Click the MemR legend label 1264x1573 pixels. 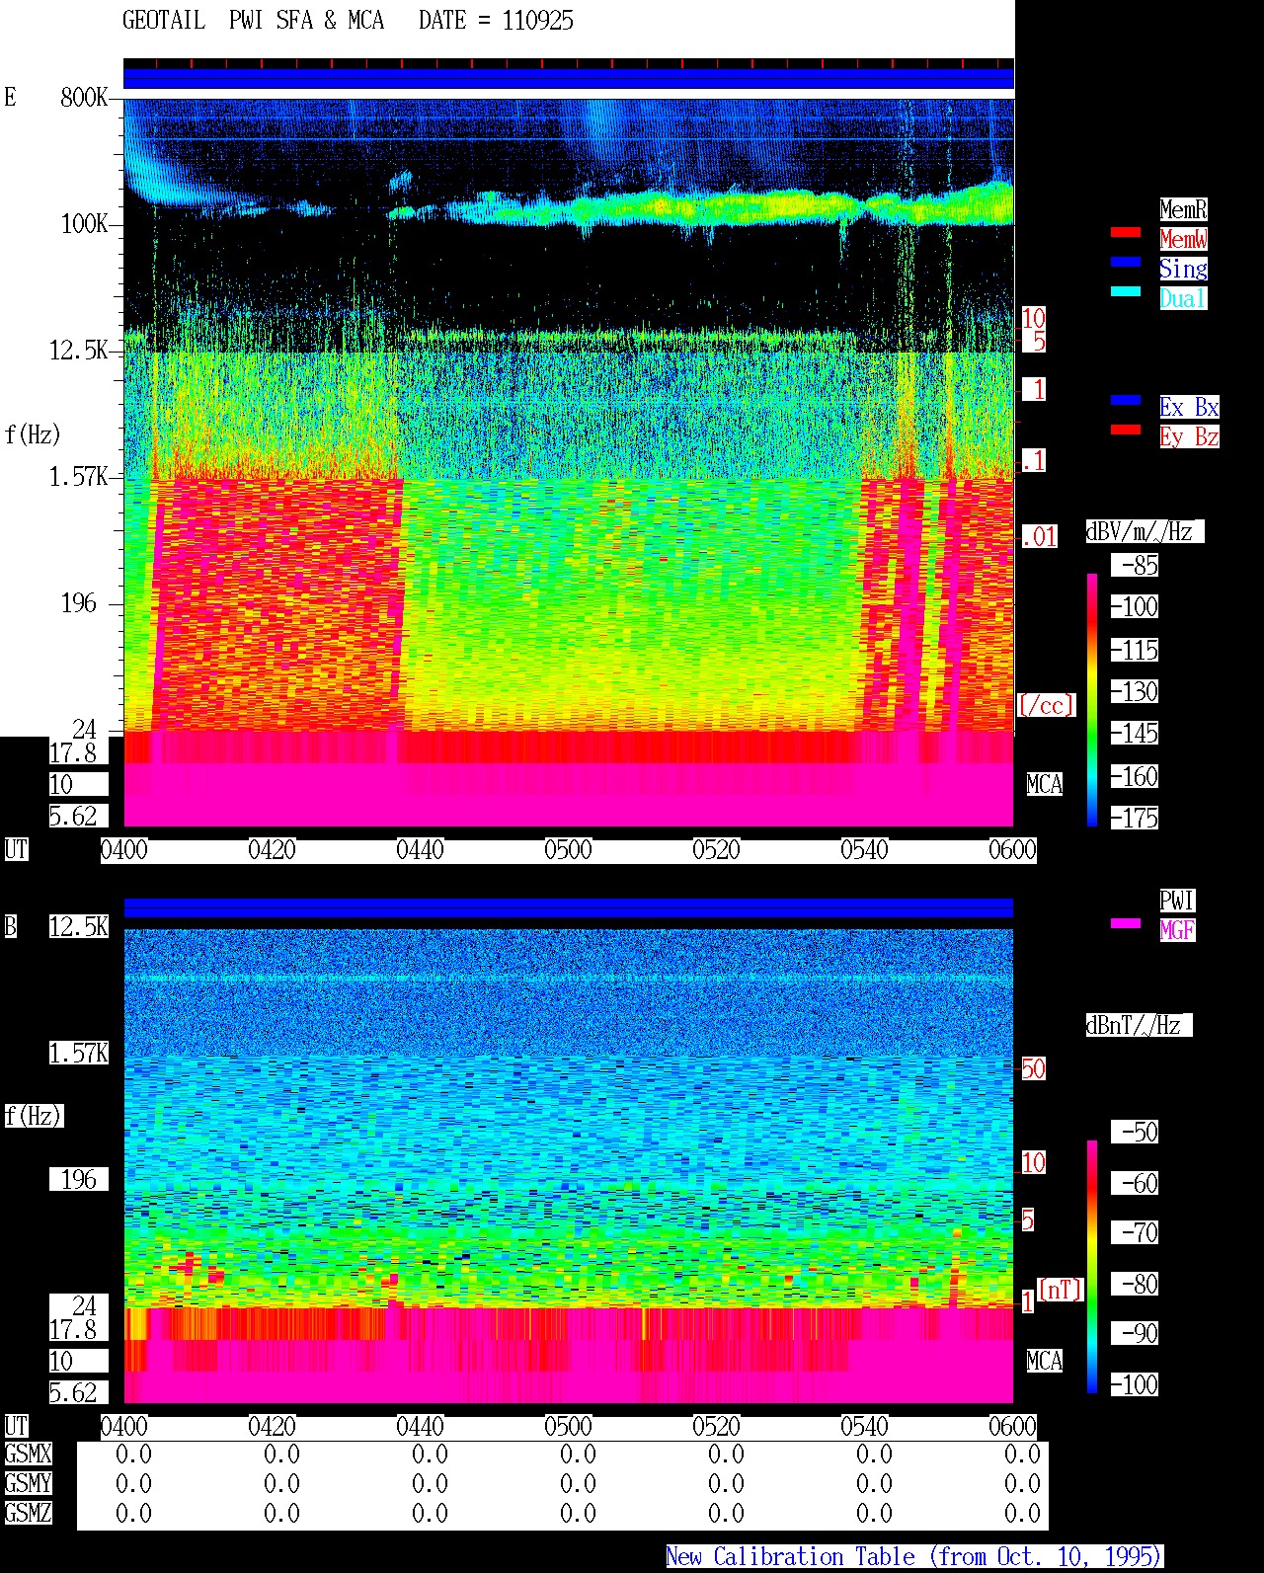point(1183,208)
